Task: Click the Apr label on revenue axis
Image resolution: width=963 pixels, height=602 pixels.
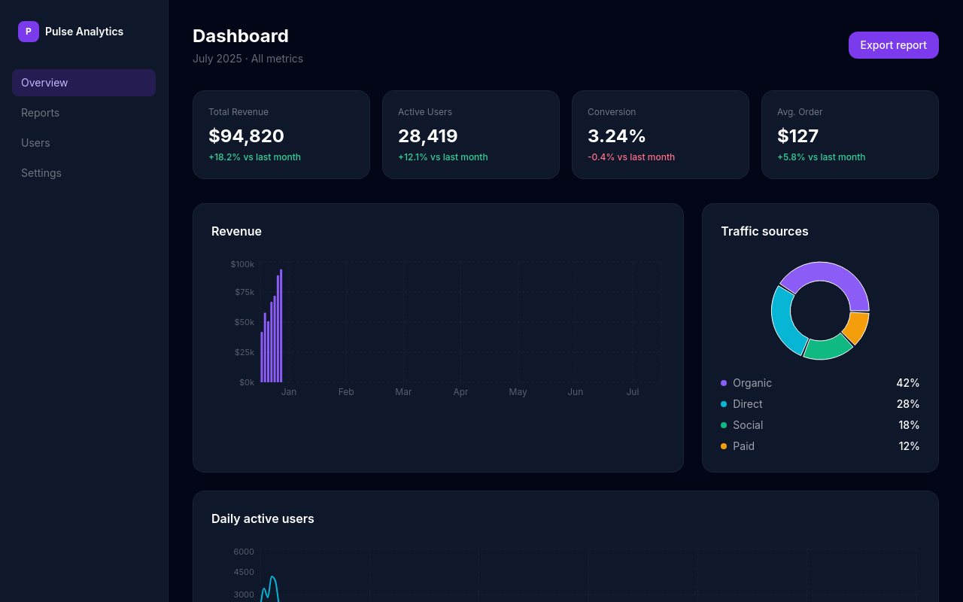Action: point(460,392)
